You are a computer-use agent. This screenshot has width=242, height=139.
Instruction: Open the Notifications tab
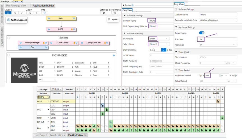57,135
